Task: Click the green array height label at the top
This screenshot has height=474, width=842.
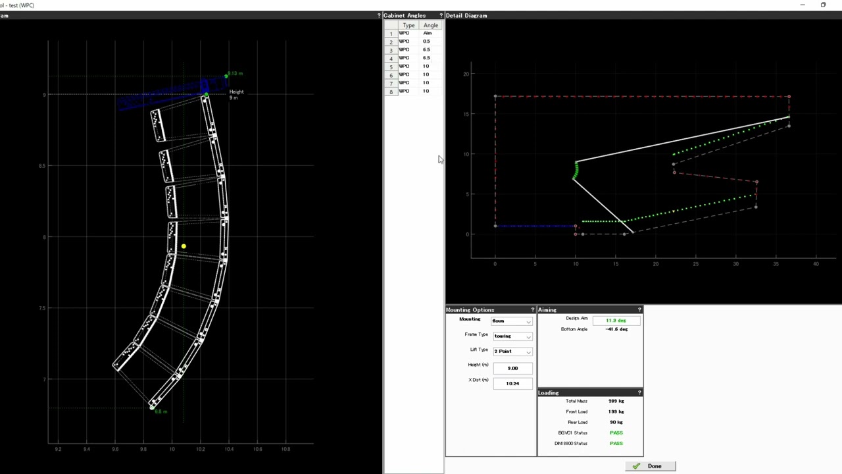Action: pos(235,74)
